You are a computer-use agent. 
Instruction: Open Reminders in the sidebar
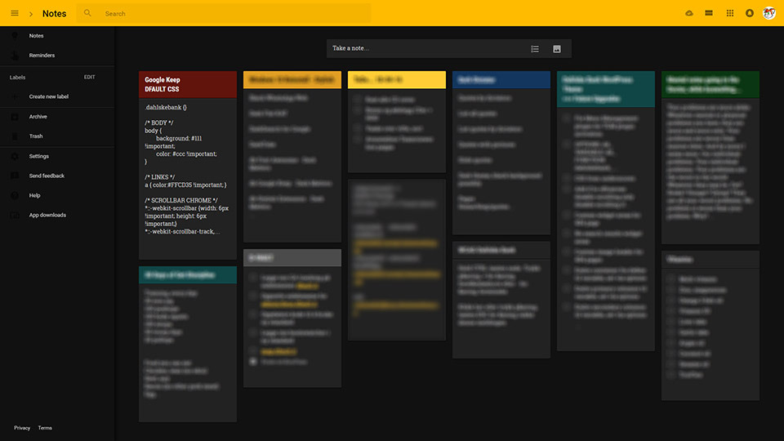point(42,56)
